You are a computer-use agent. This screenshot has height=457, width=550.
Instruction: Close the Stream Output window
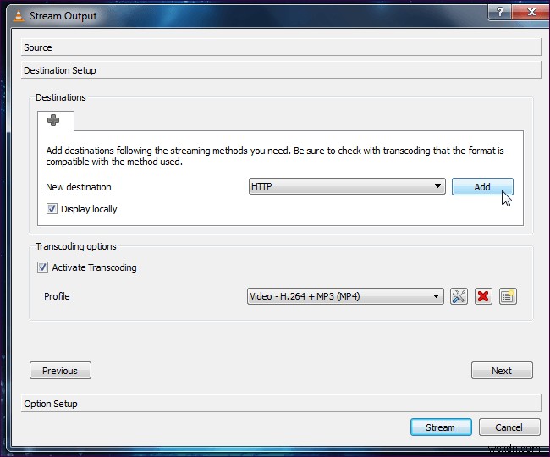click(531, 12)
